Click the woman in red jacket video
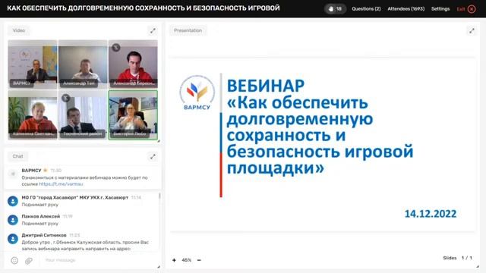The image size is (486, 273). coord(33,115)
